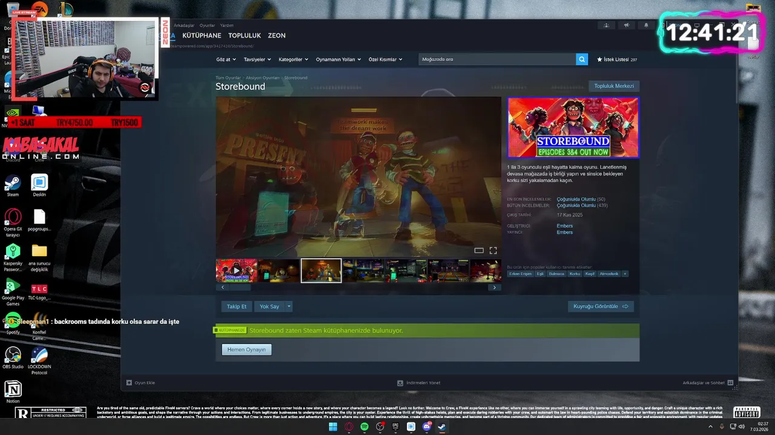
Task: Toggle fullscreen on the screenshot viewer
Action: point(493,250)
